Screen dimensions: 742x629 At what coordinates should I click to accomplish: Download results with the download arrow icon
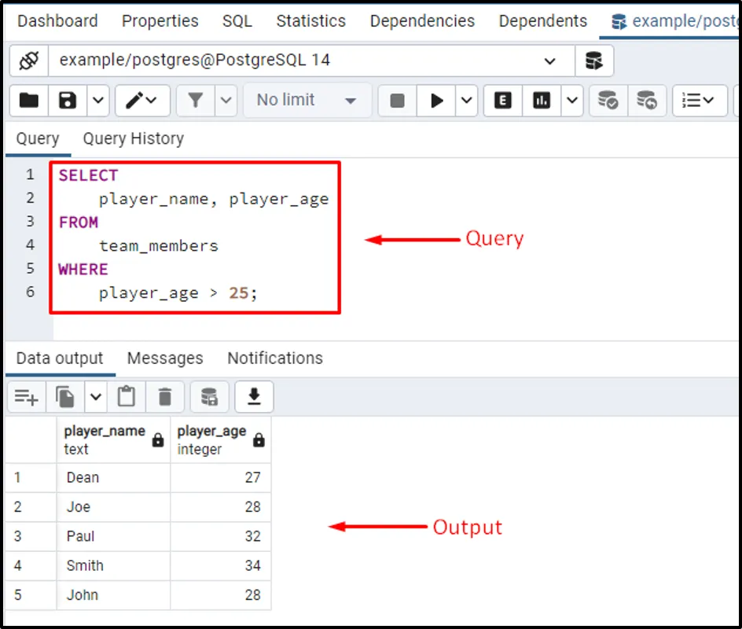click(254, 397)
